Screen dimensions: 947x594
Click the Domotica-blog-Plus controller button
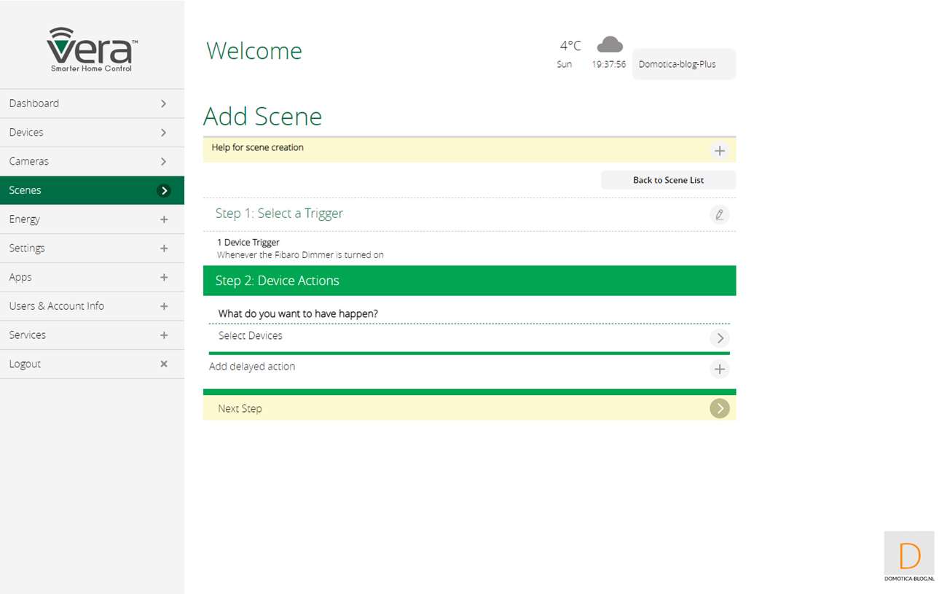coord(683,64)
